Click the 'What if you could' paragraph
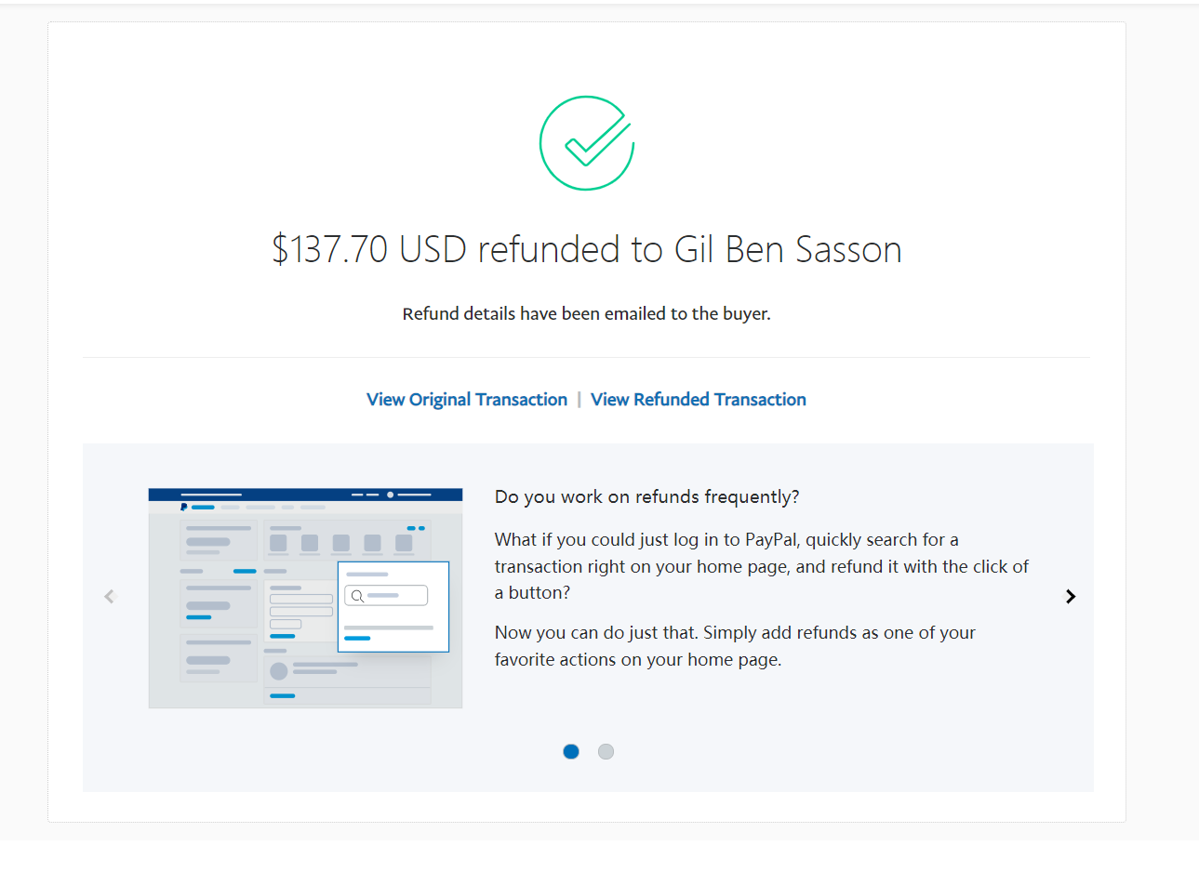 [762, 566]
